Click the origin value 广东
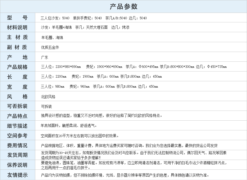The height and width of the screenshot is (180, 247). coord(45,57)
